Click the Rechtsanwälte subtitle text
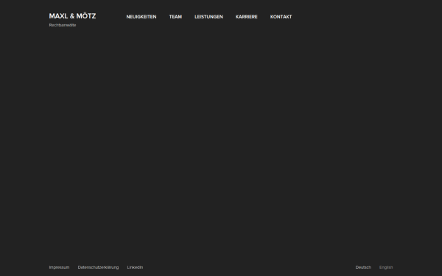 (63, 25)
